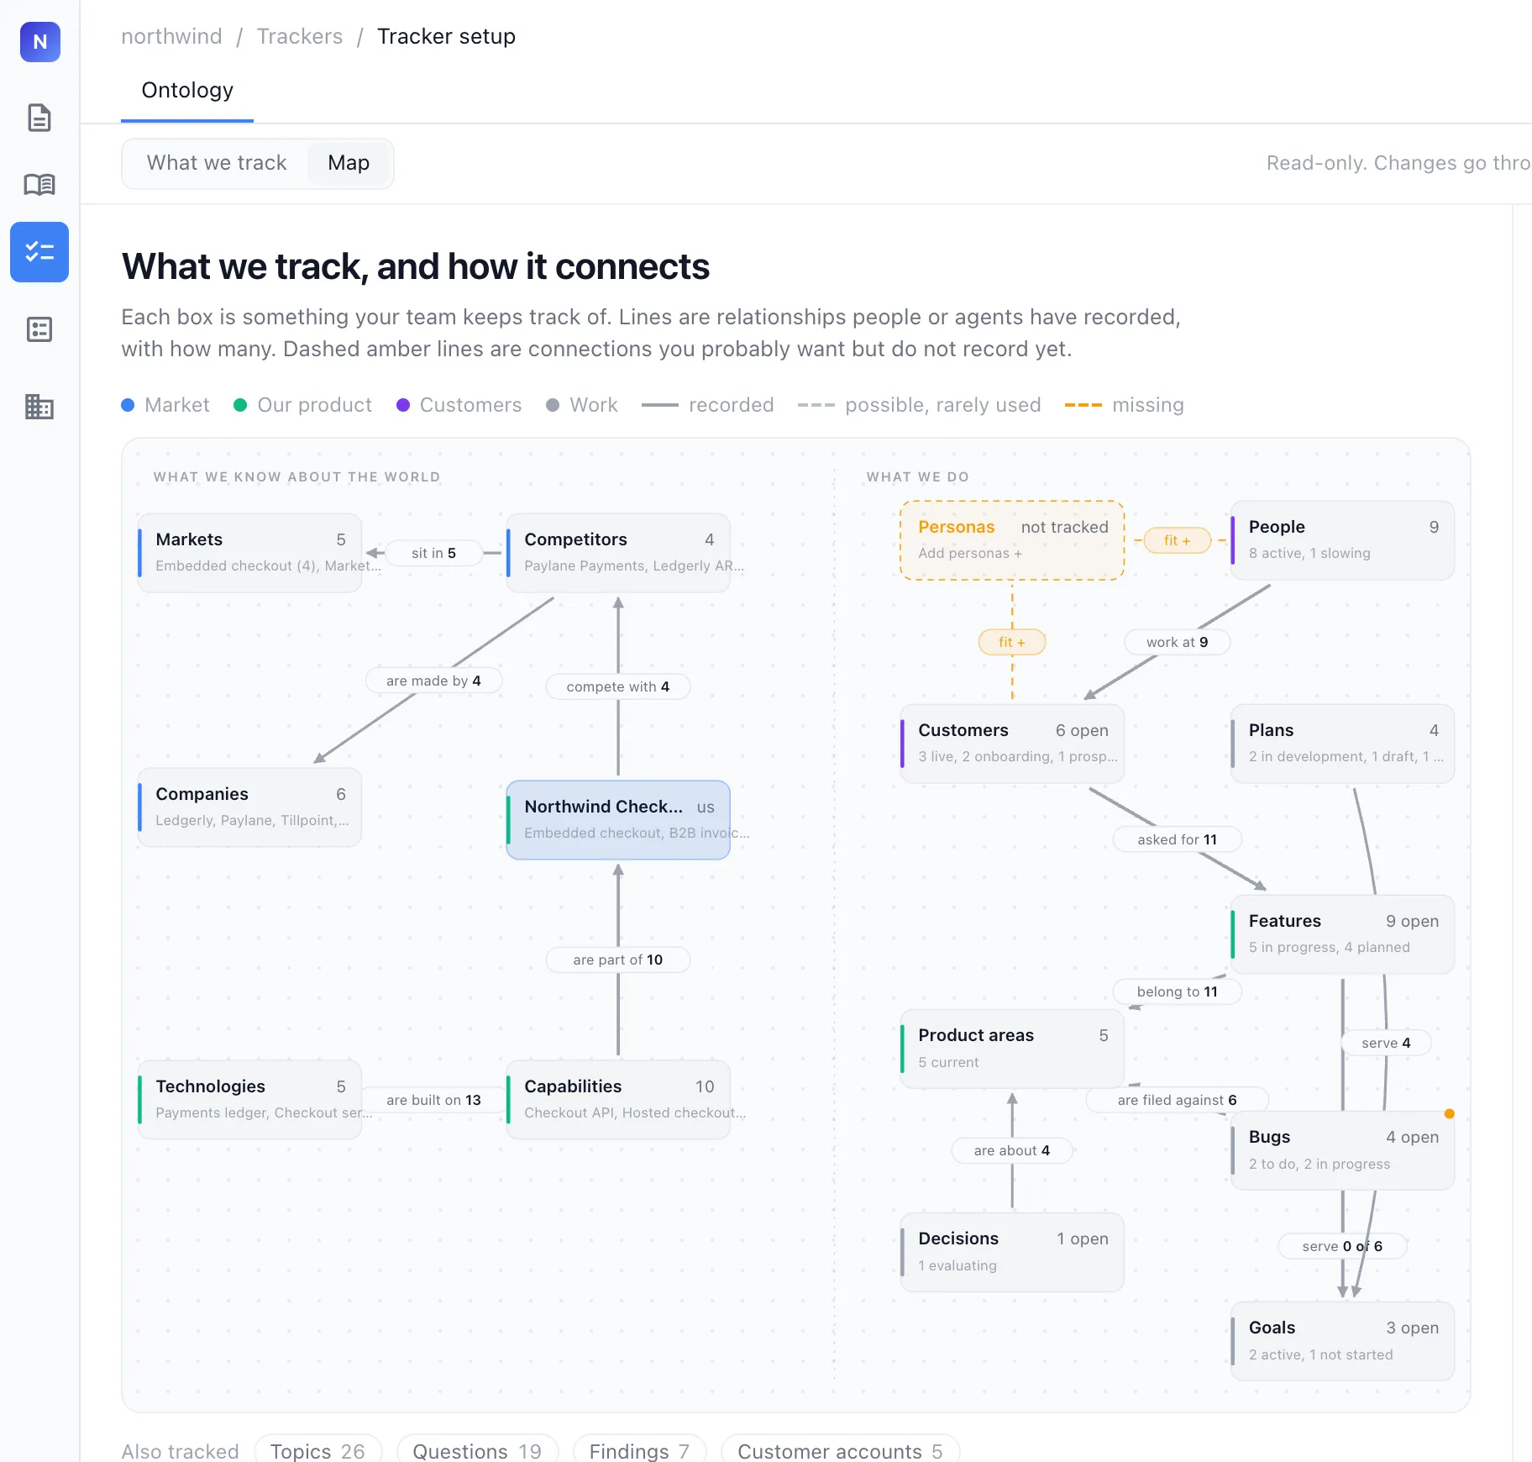Click the compete with 4 label
Viewport: 1532px width, 1462px height.
click(x=618, y=686)
